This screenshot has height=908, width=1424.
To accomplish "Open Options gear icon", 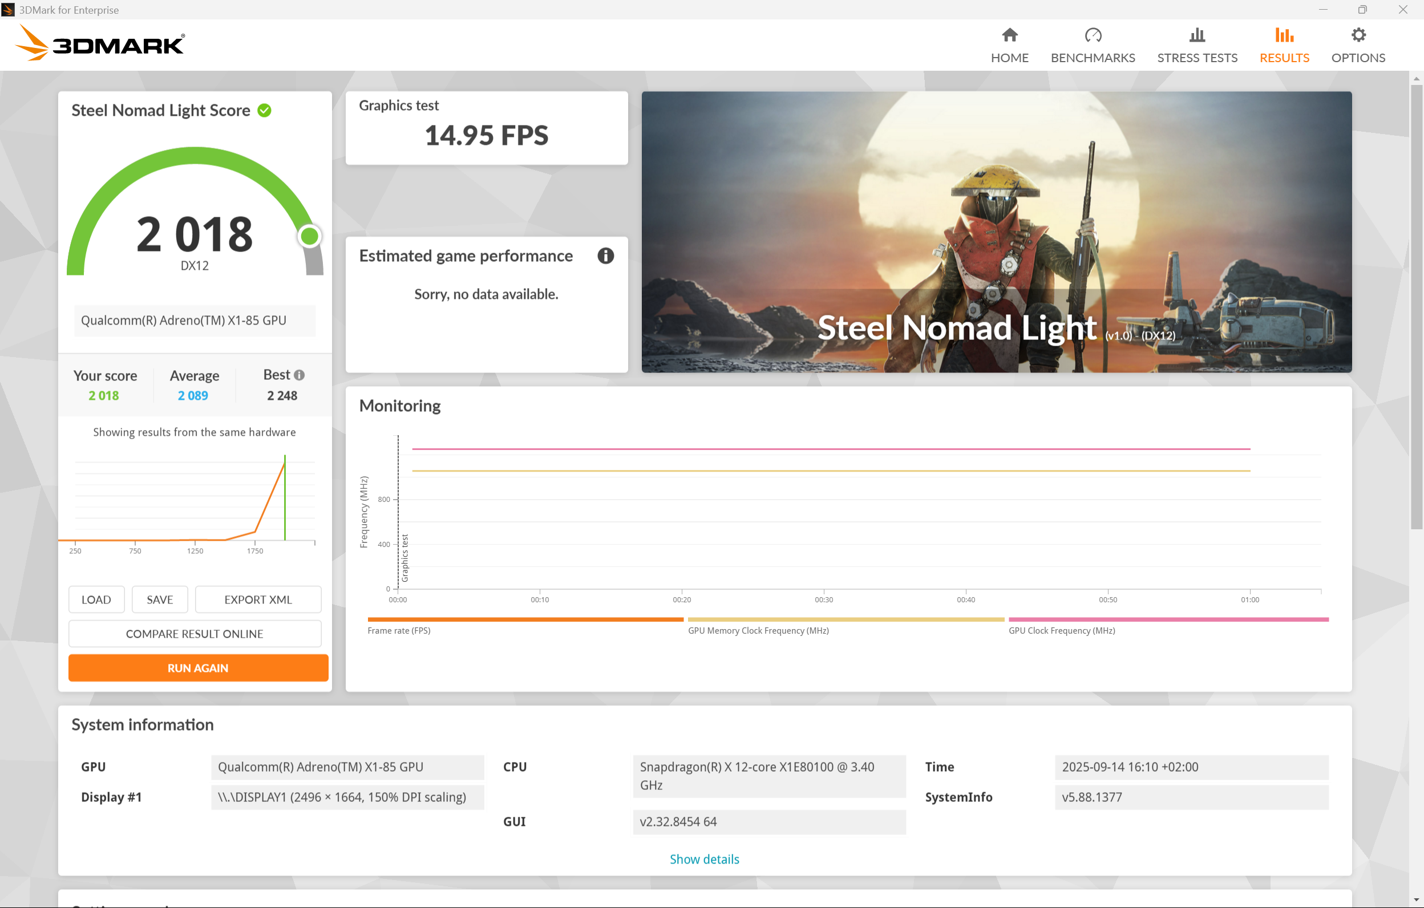I will click(1358, 35).
